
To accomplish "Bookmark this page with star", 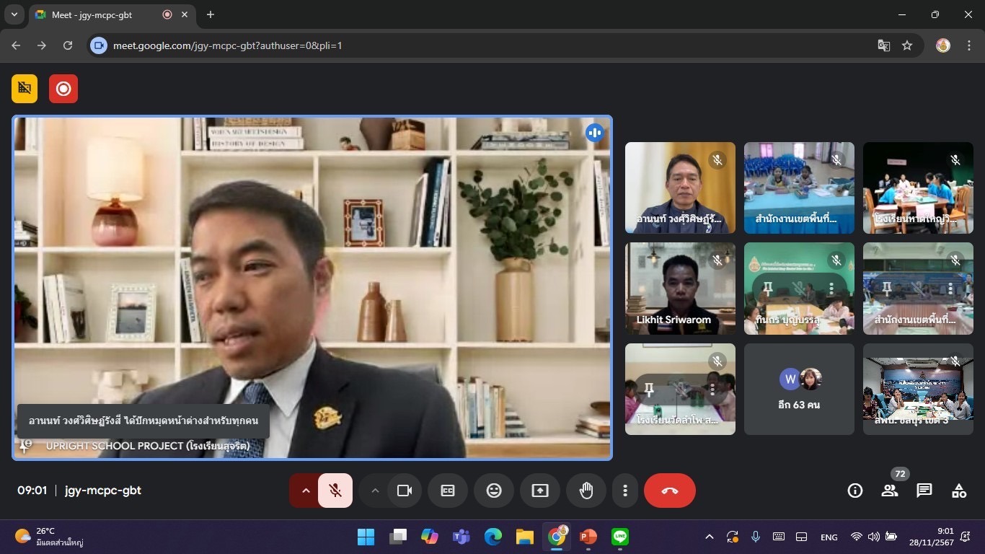I will tap(907, 45).
